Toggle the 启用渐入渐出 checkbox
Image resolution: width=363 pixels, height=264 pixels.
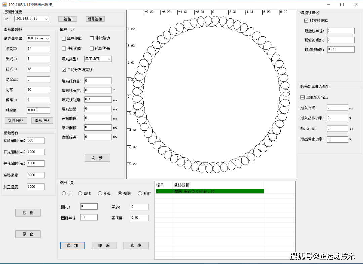[302, 98]
